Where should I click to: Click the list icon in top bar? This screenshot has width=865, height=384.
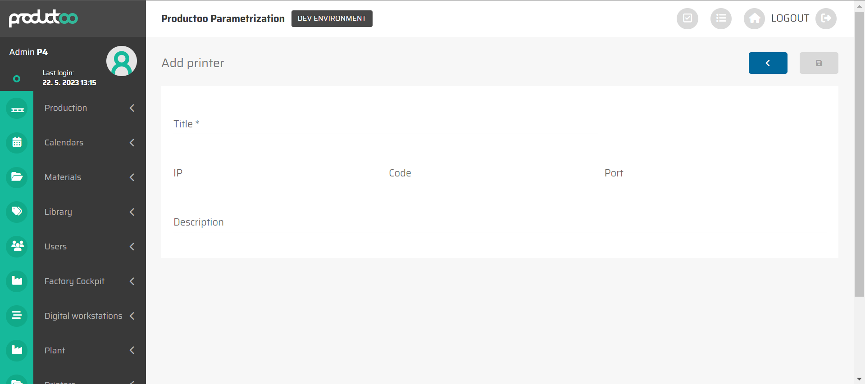pyautogui.click(x=721, y=18)
